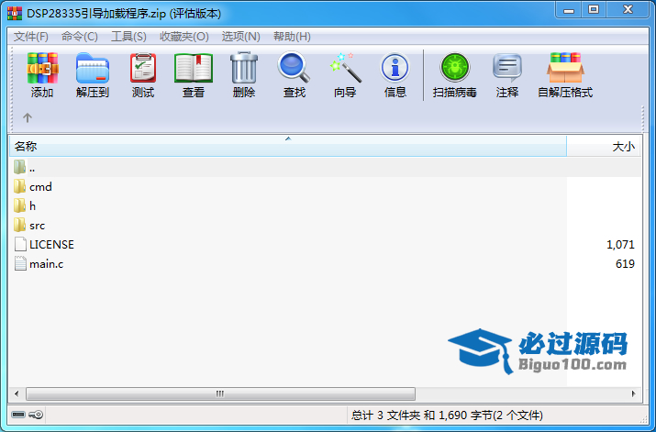Sort by the 名称 column header
The image size is (656, 432).
coord(288,147)
